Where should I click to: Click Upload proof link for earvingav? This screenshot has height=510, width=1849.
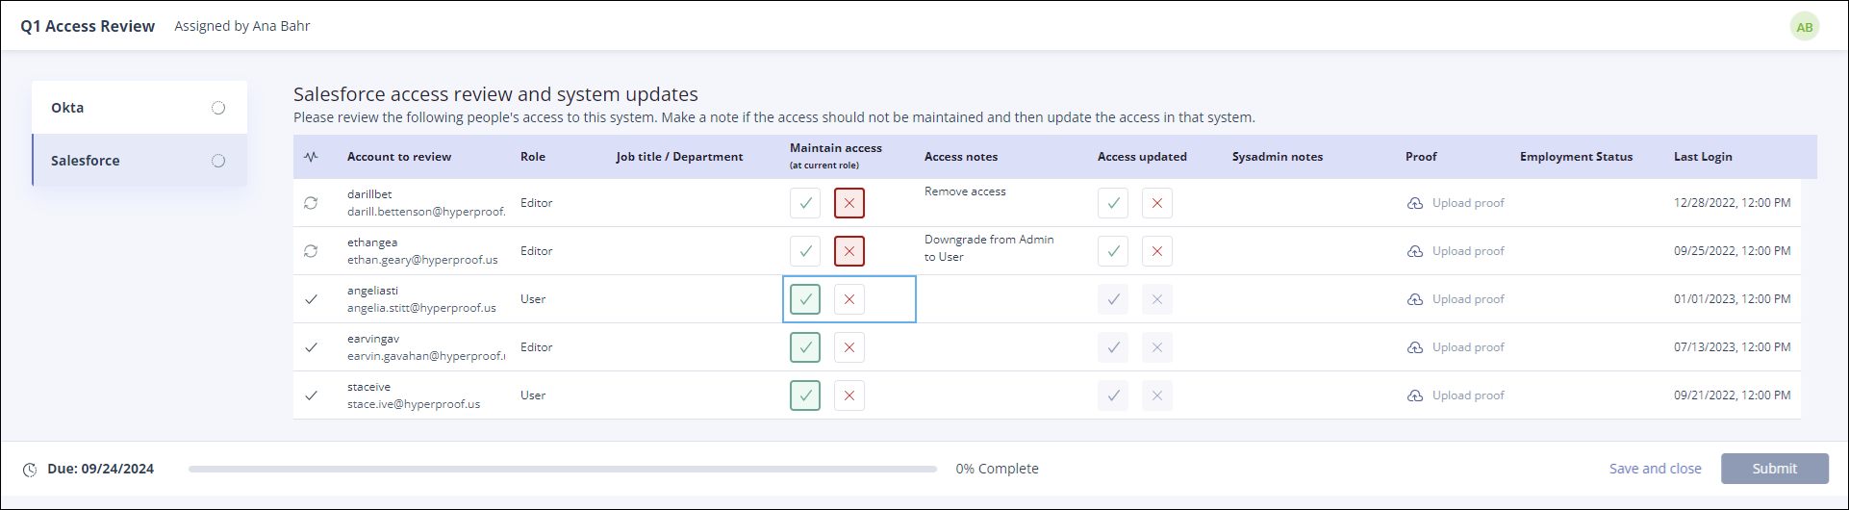[1468, 347]
